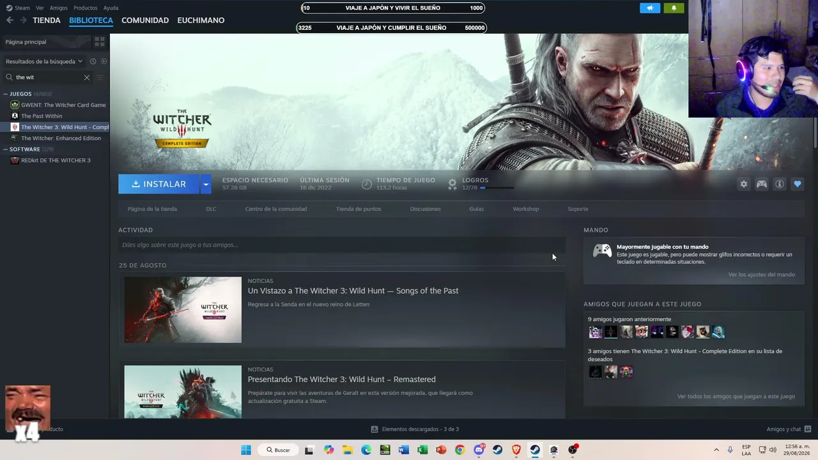Open the Productos menu
818x460 pixels.
(86, 8)
